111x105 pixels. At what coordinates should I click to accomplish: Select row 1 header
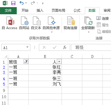tap(4, 62)
